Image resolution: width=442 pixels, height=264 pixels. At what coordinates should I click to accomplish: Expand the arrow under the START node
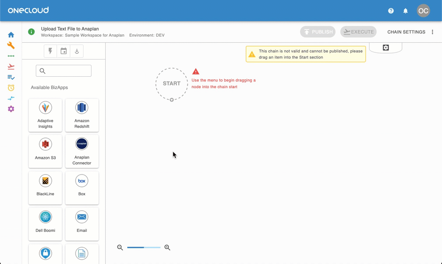[171, 100]
